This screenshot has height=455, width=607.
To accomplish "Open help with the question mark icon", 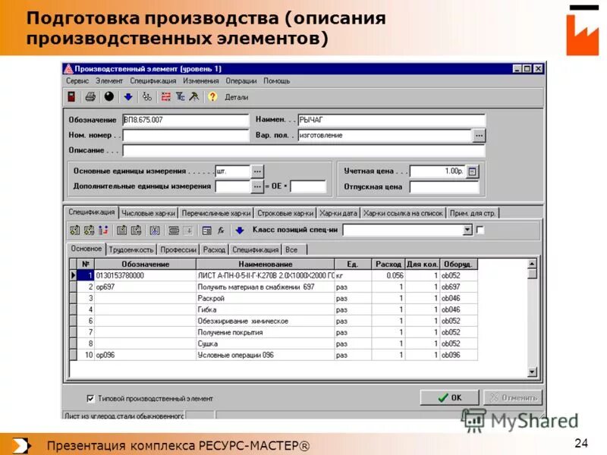I will pyautogui.click(x=214, y=96).
